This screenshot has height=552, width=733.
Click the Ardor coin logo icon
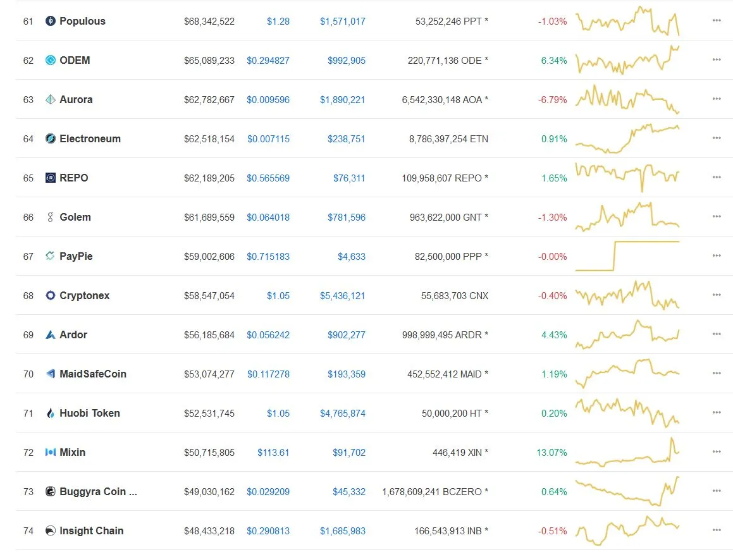coord(51,334)
